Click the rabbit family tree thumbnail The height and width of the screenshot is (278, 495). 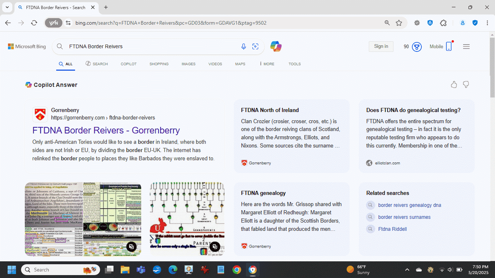click(187, 219)
